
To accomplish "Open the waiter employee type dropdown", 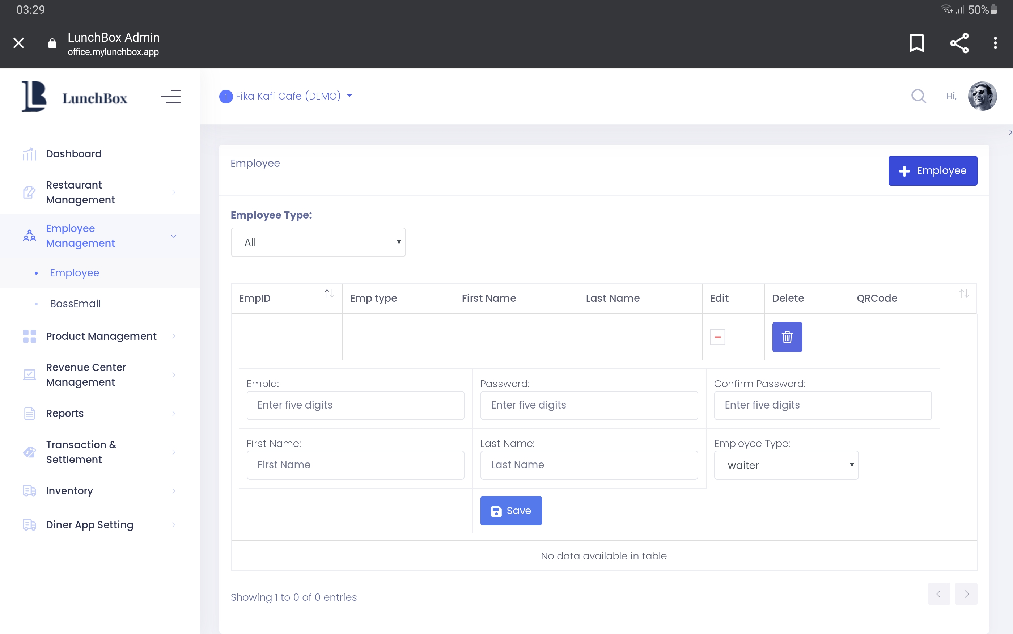I will click(x=786, y=465).
